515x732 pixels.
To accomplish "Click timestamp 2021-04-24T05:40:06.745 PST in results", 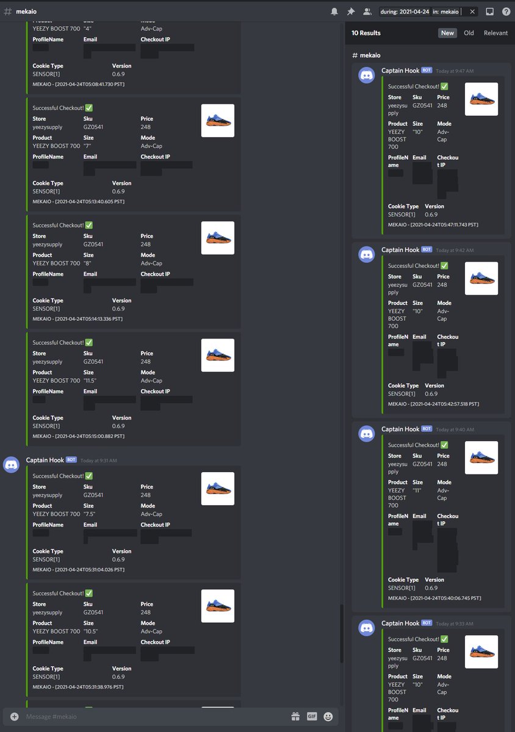I will pos(433,598).
